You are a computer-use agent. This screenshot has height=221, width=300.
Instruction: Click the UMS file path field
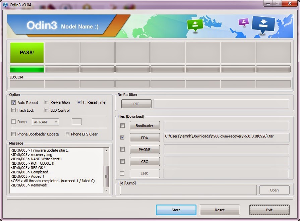[x=226, y=174]
